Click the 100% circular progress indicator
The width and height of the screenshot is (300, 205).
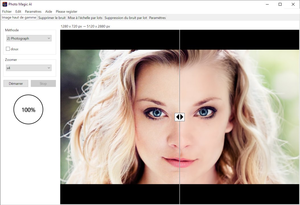[x=28, y=109]
